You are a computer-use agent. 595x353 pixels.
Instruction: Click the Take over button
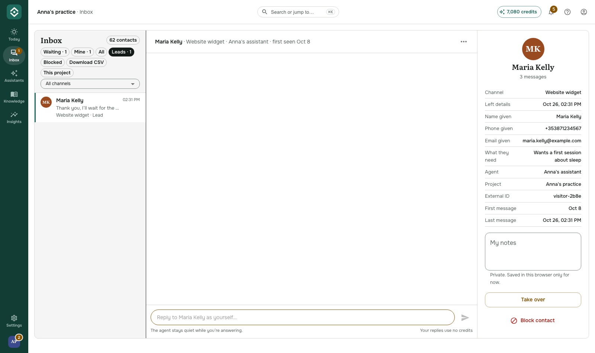[x=533, y=300]
